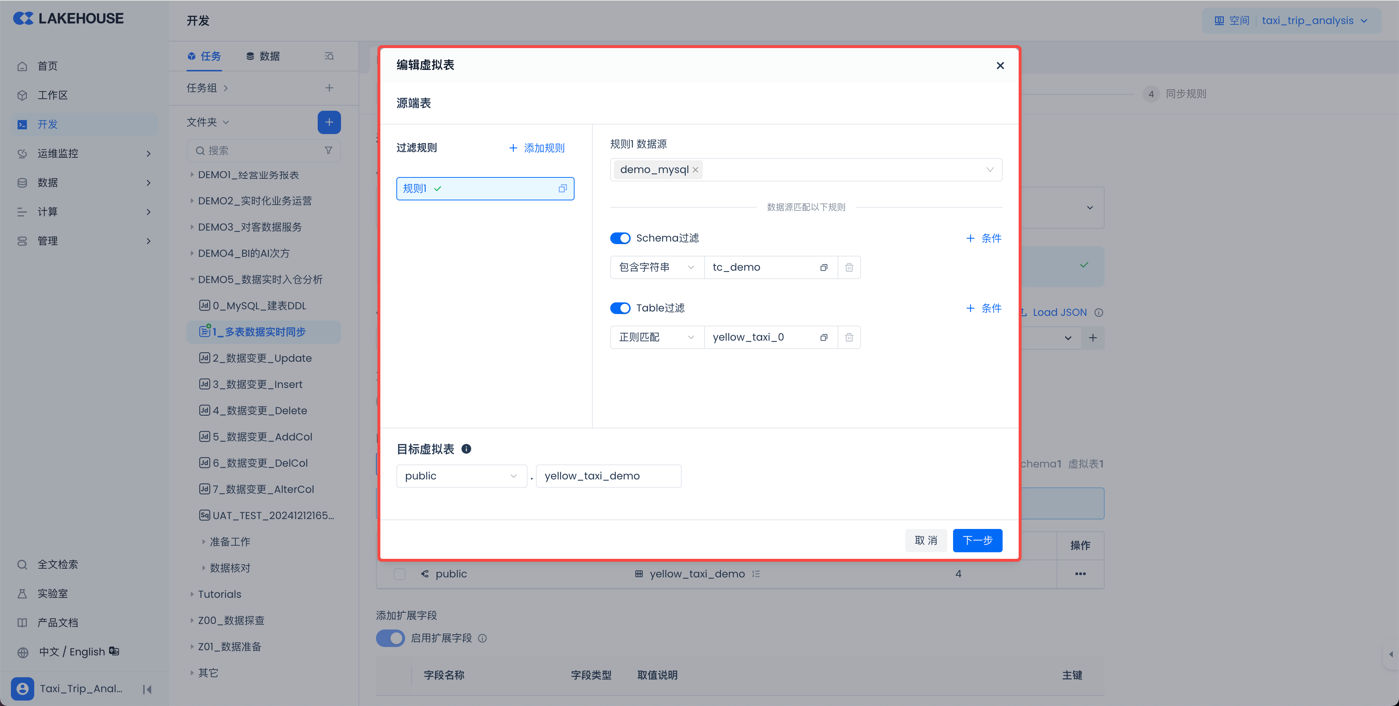Open public schema dropdown for target table
Image resolution: width=1399 pixels, height=706 pixels.
pyautogui.click(x=461, y=476)
